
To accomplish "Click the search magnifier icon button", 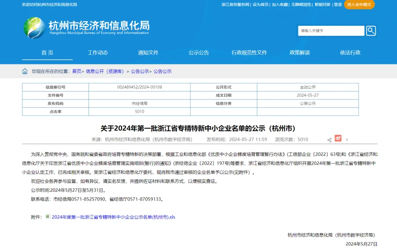I will 371,31.
